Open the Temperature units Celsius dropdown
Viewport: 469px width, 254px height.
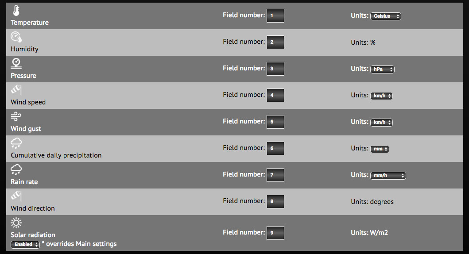pyautogui.click(x=385, y=16)
